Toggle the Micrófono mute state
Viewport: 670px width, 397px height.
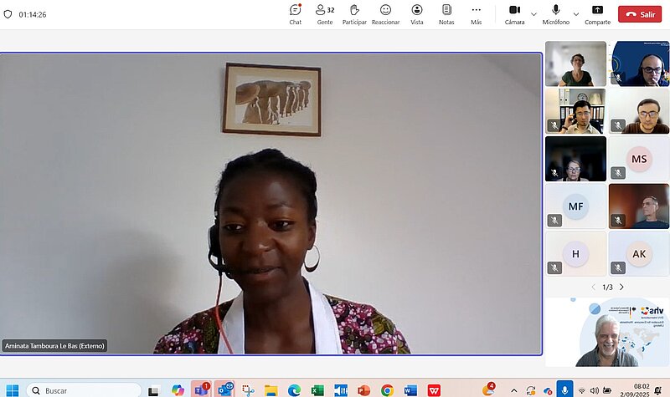[x=555, y=14]
